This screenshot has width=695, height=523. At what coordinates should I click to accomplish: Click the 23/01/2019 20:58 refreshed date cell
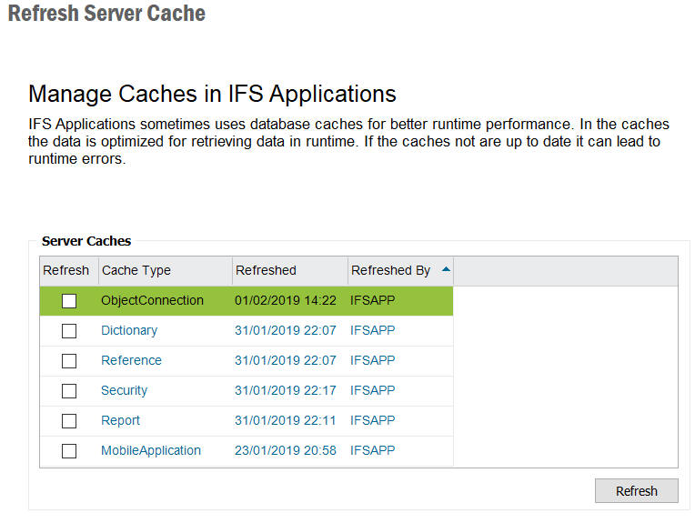click(x=285, y=450)
